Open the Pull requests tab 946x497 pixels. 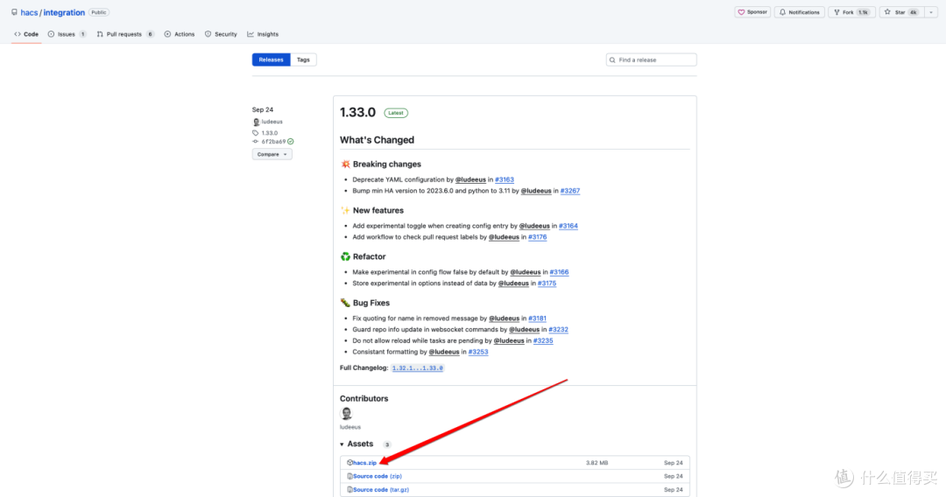[x=125, y=34]
